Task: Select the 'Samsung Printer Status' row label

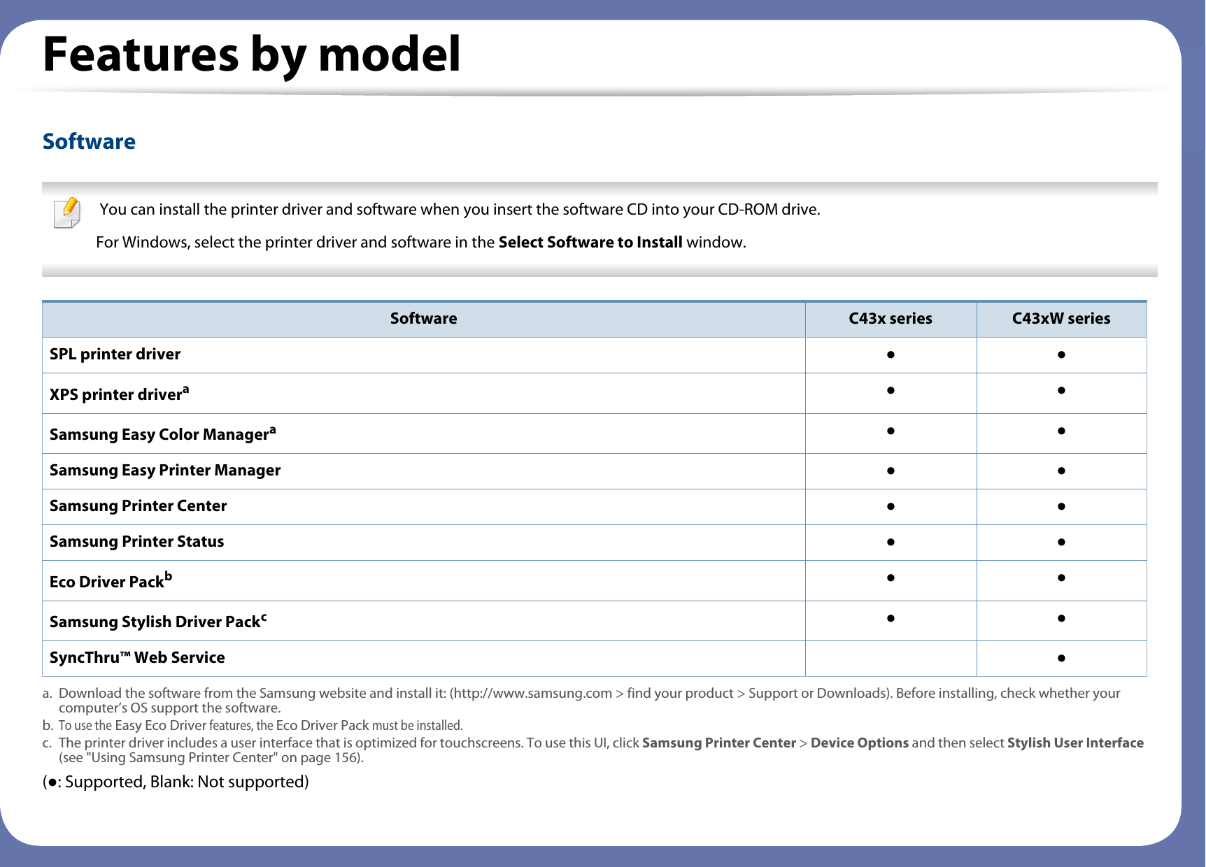Action: [x=136, y=542]
